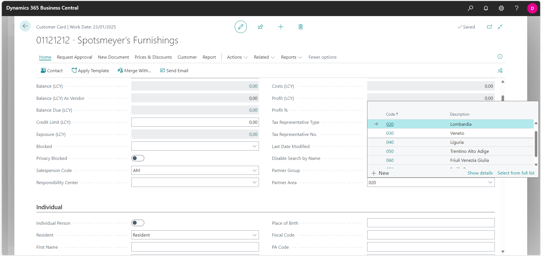Select code 040 in lookup
Image resolution: width=541 pixels, height=256 pixels.
click(x=390, y=142)
